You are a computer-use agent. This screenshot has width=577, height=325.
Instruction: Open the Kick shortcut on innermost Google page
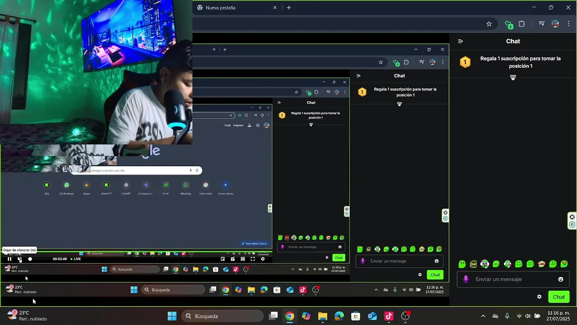tap(47, 187)
